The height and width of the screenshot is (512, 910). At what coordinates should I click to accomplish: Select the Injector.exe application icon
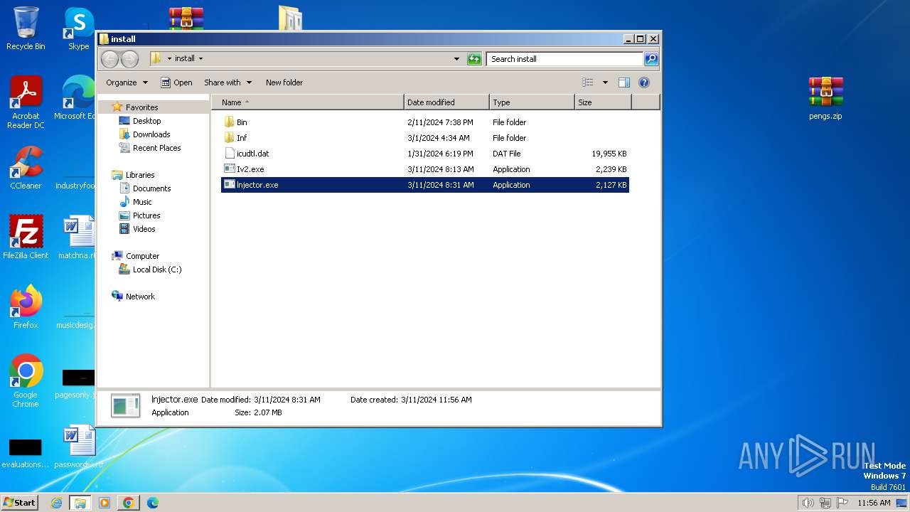pos(229,185)
